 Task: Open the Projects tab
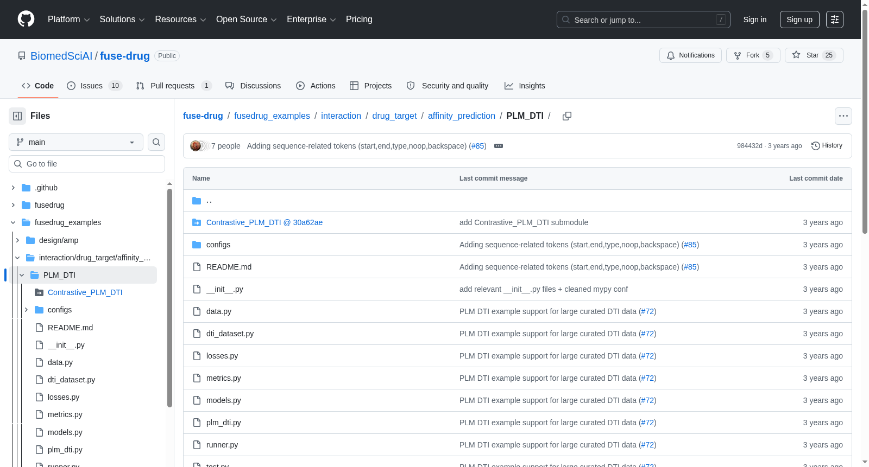pyautogui.click(x=371, y=86)
